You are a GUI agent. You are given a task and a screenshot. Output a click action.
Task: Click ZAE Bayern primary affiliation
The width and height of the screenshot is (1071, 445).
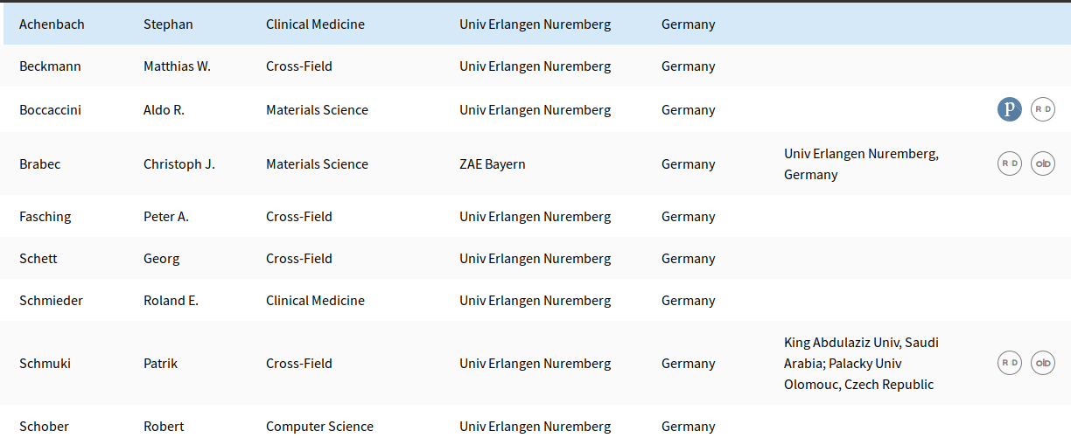[492, 164]
